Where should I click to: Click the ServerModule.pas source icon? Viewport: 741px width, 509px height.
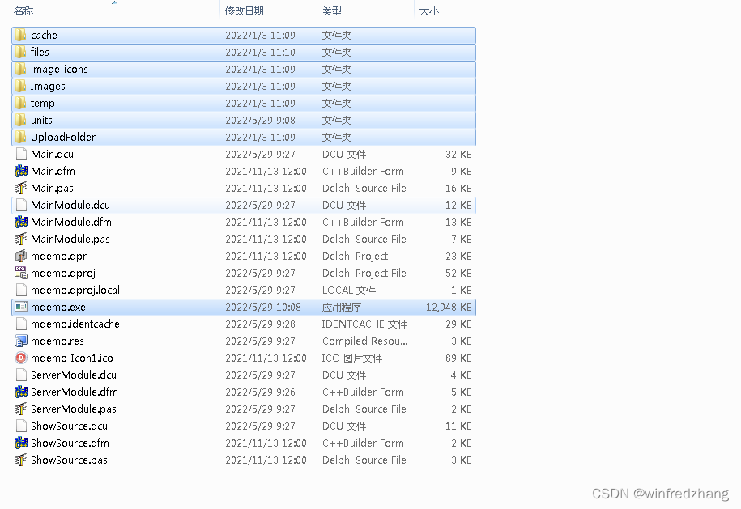click(21, 409)
